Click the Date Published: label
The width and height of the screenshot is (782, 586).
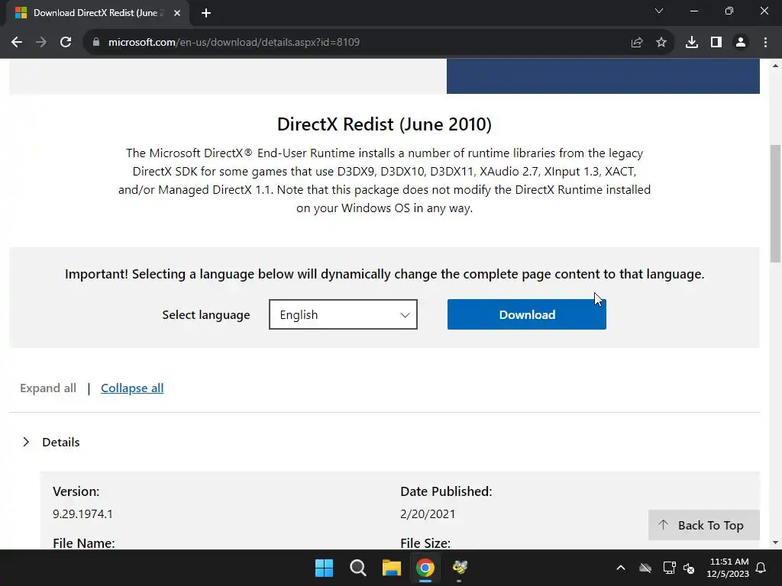(446, 491)
